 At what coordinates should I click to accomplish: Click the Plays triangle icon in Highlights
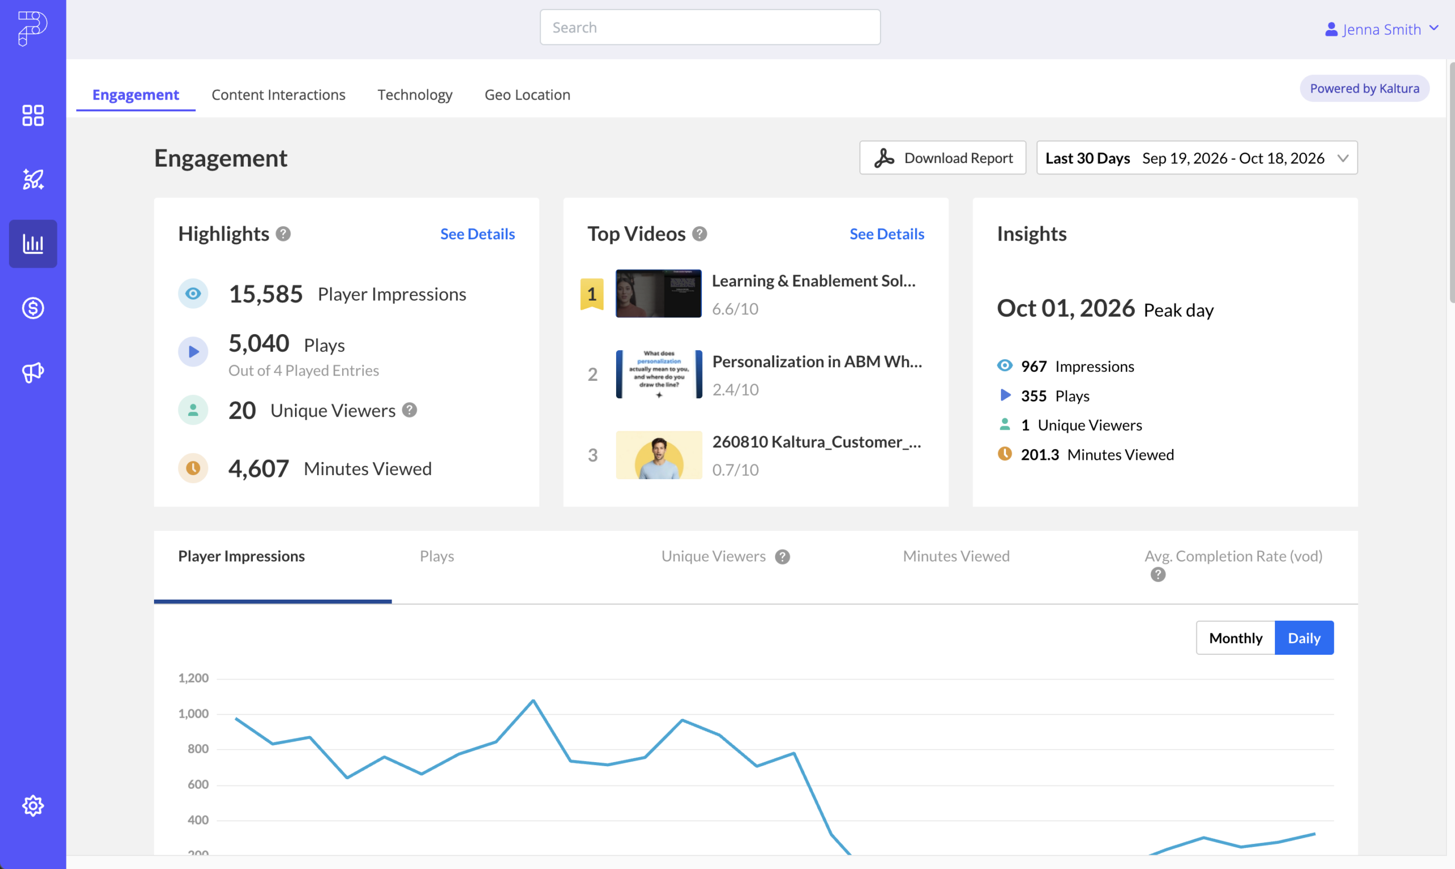pyautogui.click(x=193, y=351)
